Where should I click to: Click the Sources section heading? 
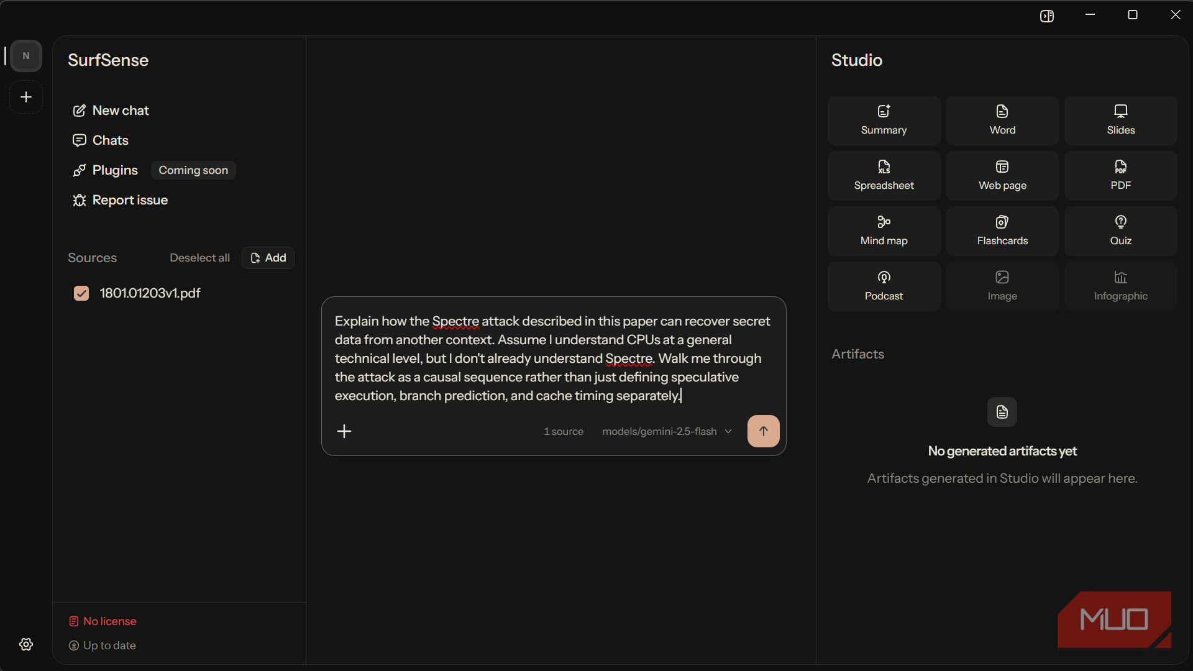(92, 258)
